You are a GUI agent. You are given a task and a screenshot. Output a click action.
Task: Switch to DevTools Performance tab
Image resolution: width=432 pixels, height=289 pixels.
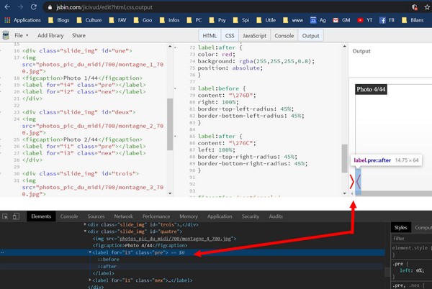(156, 216)
